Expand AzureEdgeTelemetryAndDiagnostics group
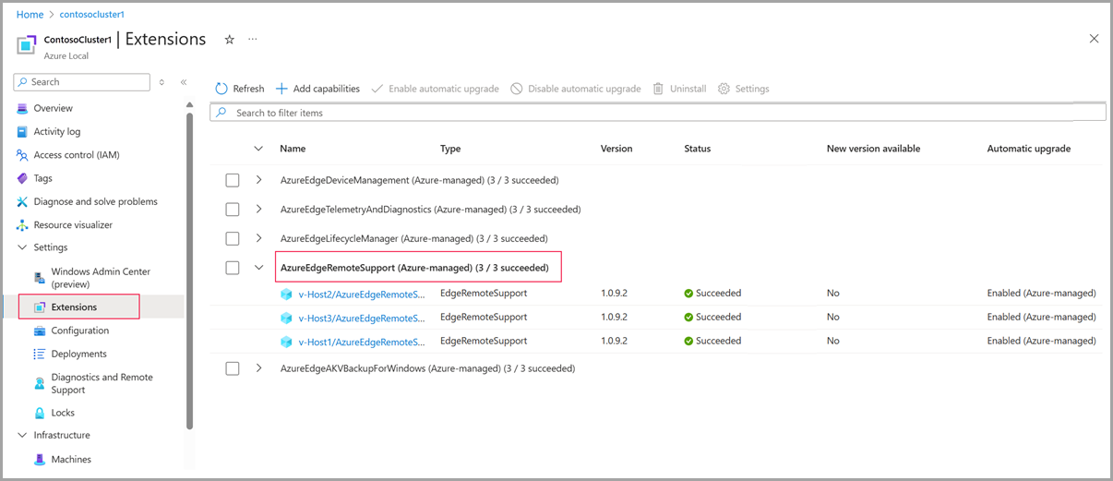The width and height of the screenshot is (1113, 481). click(258, 210)
